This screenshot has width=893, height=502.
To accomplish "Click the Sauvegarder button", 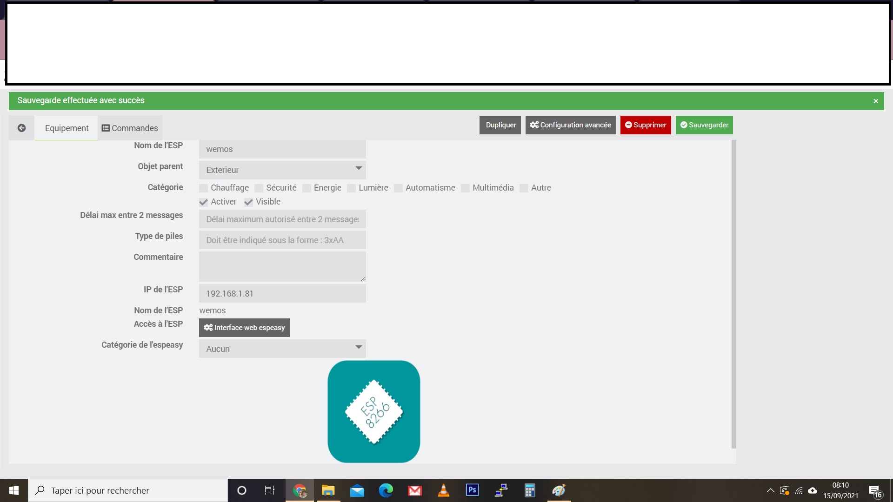I will pos(704,125).
